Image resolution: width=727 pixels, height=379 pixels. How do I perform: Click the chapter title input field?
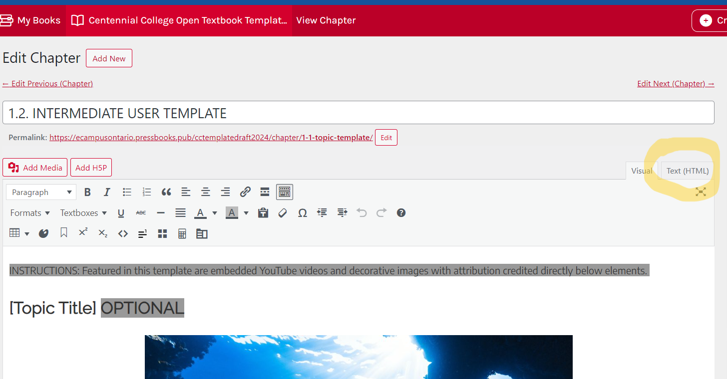pos(358,113)
